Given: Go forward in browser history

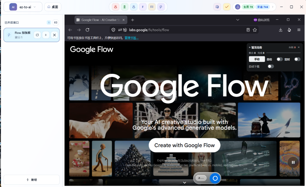Looking at the screenshot, I should 79,30.
